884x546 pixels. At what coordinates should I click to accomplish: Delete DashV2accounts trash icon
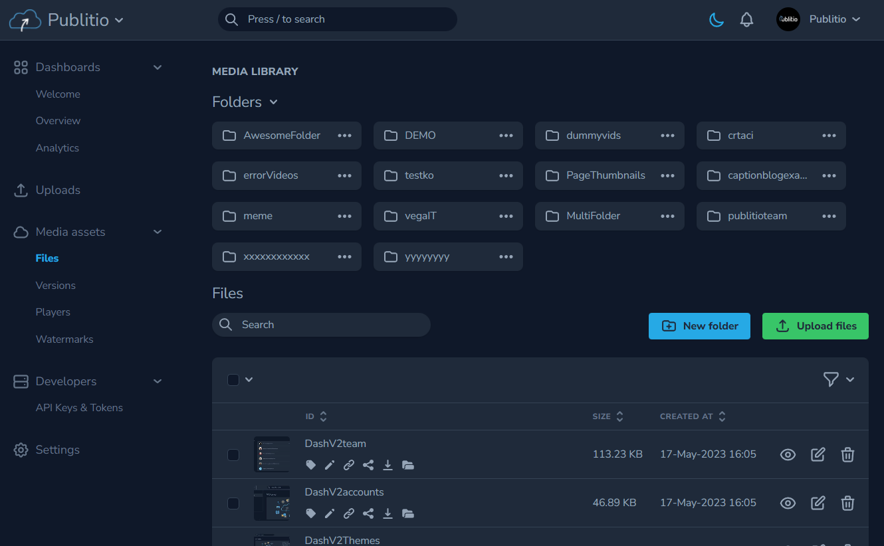pyautogui.click(x=847, y=503)
